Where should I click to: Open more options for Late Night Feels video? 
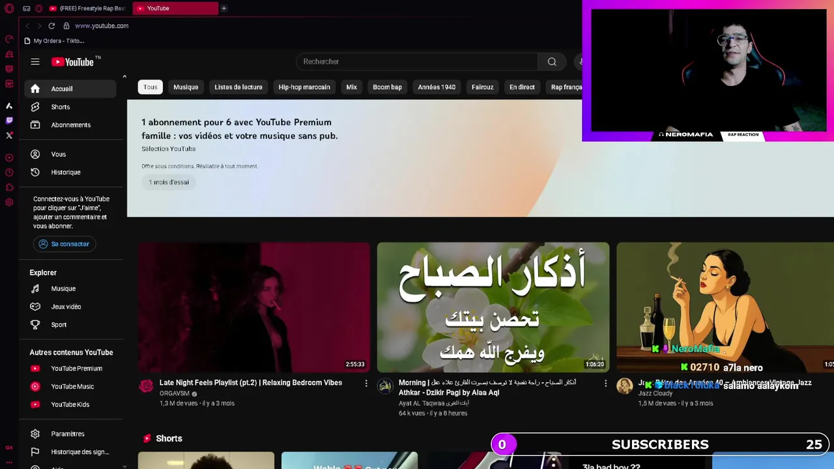366,384
